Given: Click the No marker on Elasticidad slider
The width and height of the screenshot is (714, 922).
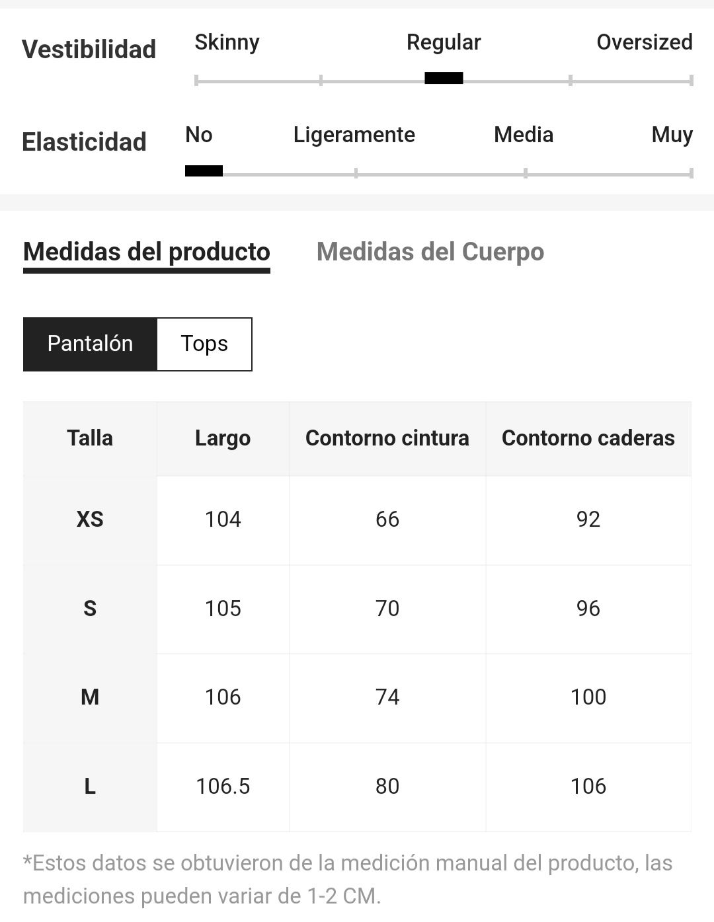Looking at the screenshot, I should 204,171.
